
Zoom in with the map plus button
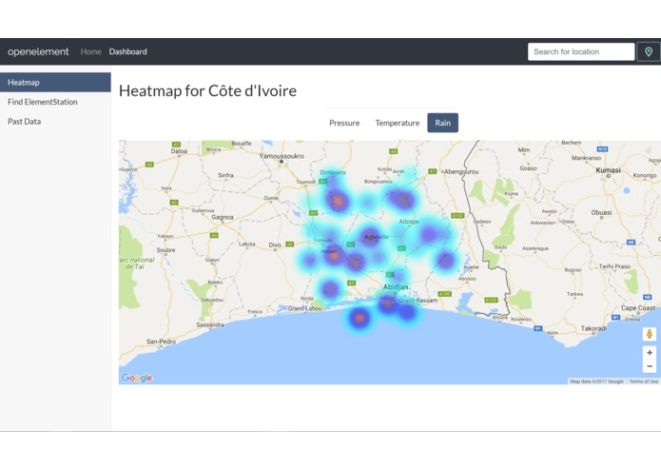[650, 352]
